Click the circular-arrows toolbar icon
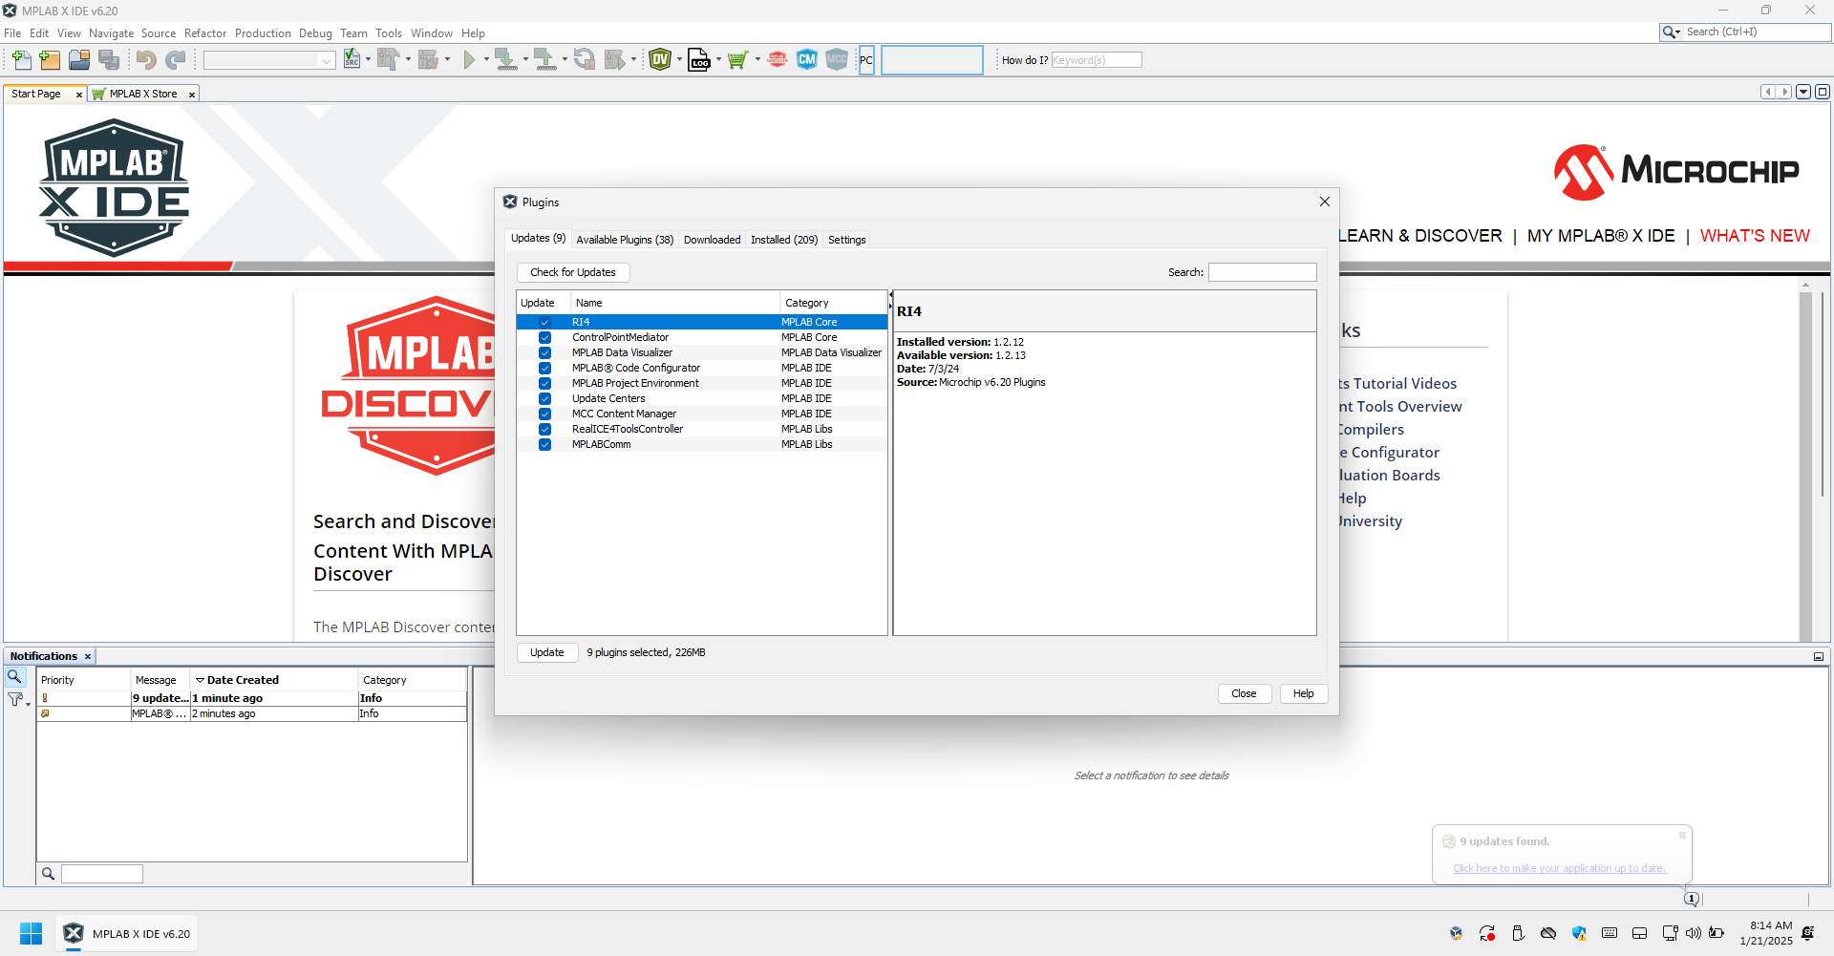 click(584, 60)
